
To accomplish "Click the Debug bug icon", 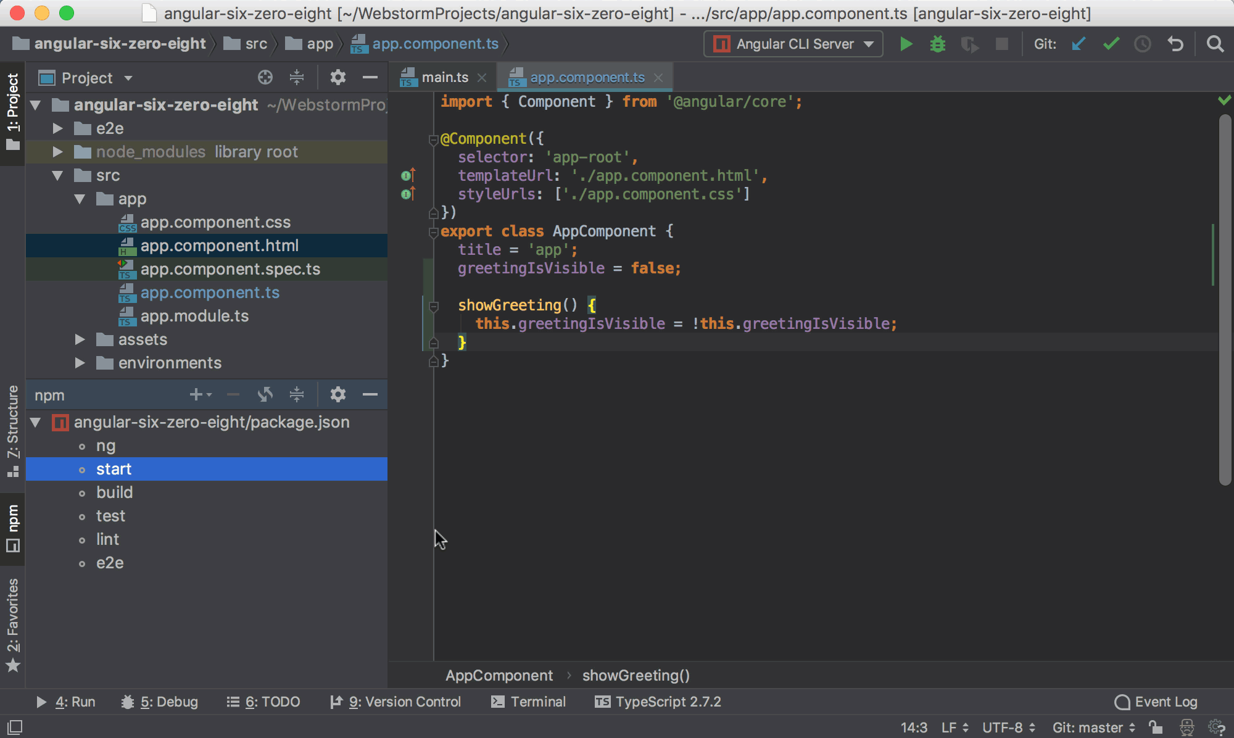I will pos(937,44).
